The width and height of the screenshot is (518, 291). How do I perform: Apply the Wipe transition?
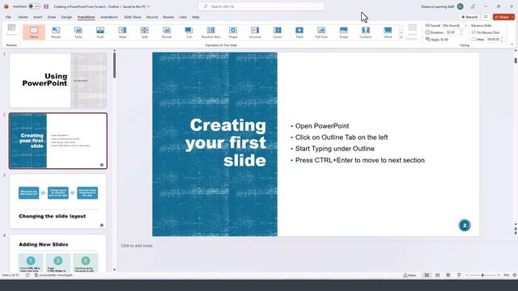pyautogui.click(x=122, y=32)
